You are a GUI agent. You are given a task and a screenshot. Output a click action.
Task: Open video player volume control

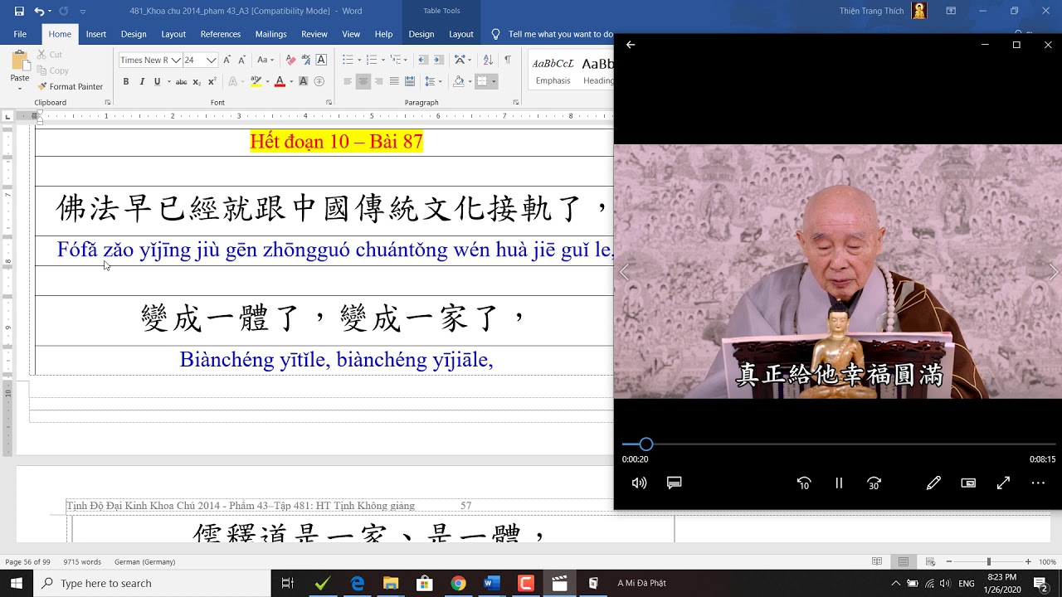[x=639, y=483]
